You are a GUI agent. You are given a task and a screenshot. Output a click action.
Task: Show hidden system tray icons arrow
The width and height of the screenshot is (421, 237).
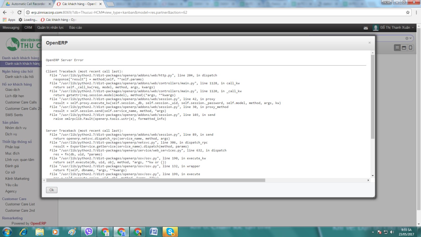tap(374, 232)
